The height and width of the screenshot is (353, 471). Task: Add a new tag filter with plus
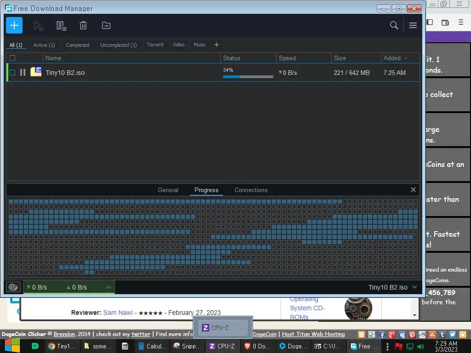point(217,45)
